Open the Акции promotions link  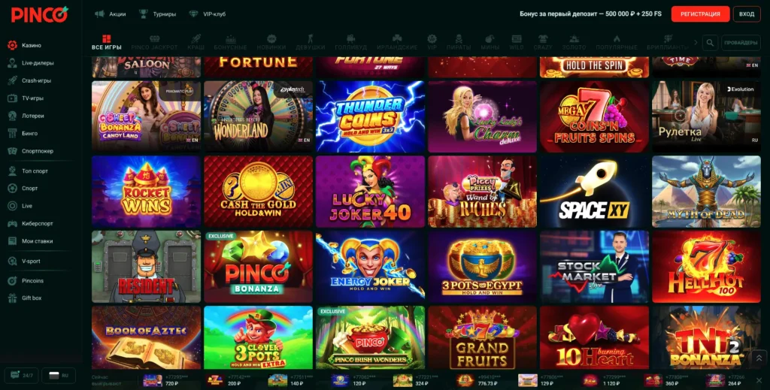pyautogui.click(x=111, y=14)
